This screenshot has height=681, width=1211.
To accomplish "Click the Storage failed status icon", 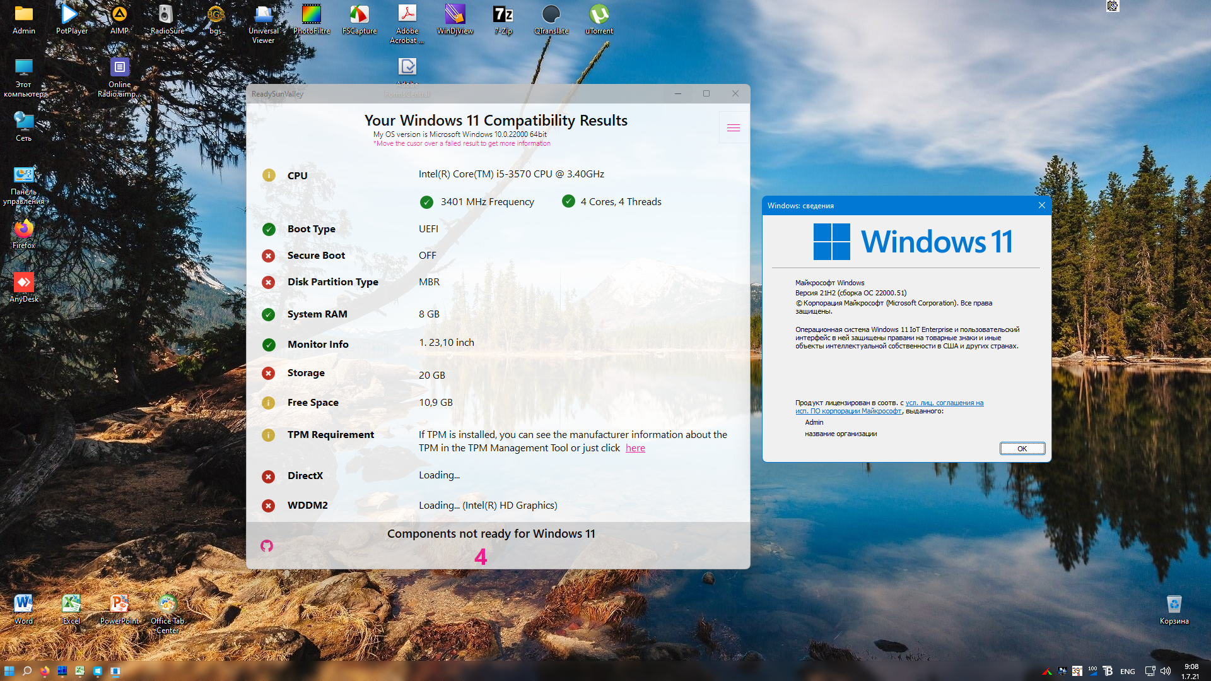I will (x=269, y=373).
